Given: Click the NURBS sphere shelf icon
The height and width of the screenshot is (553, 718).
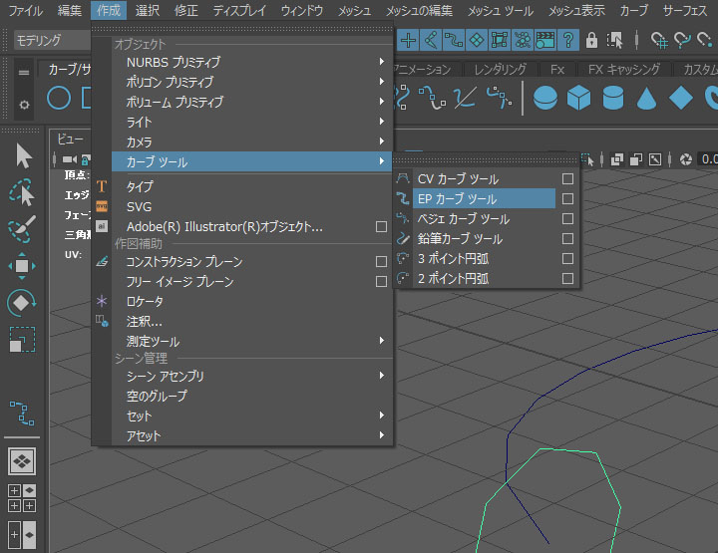Looking at the screenshot, I should tap(545, 98).
